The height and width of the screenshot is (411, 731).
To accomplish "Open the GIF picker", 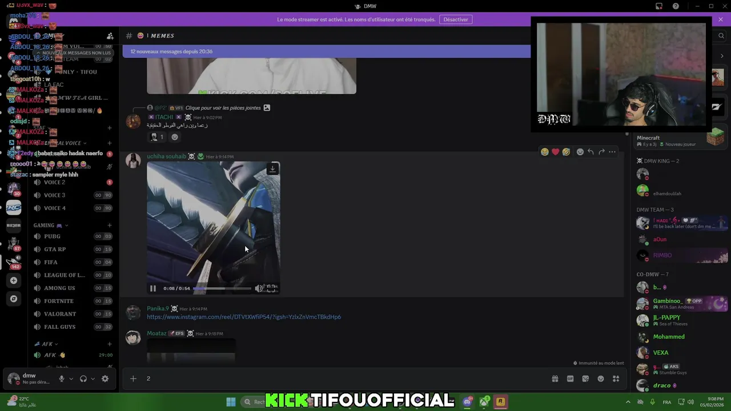I will coord(570,378).
